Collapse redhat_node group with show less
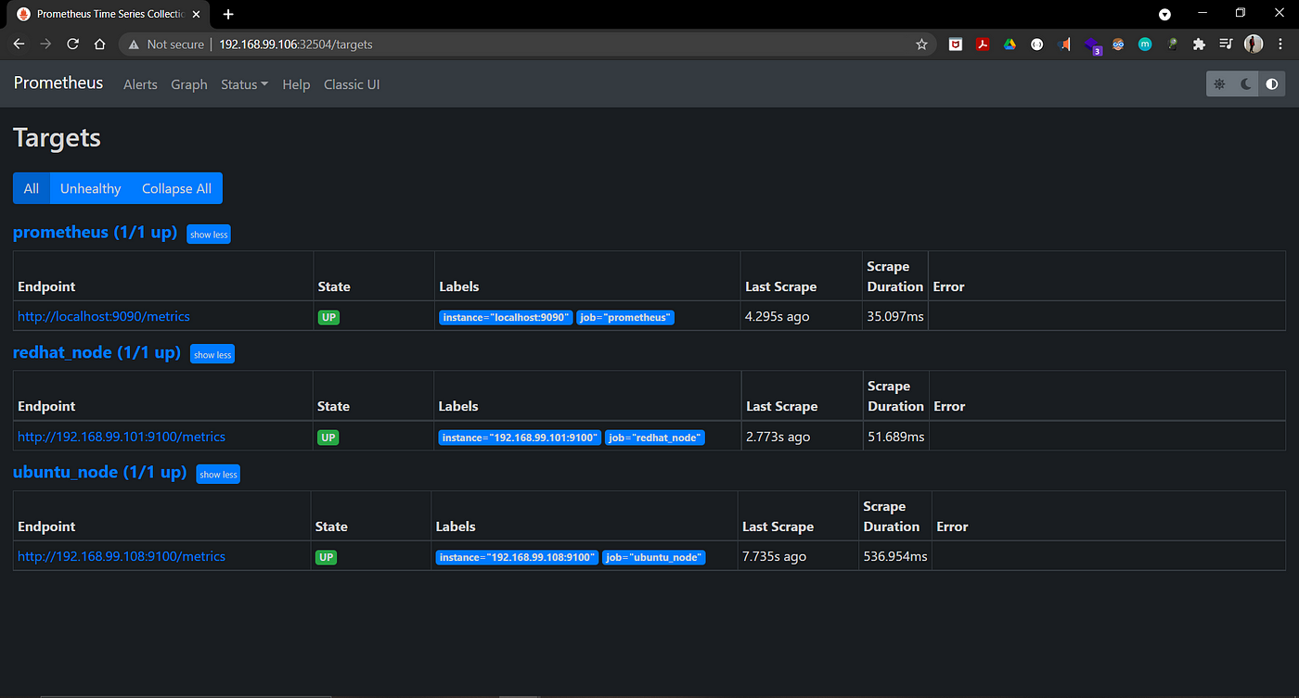This screenshot has width=1299, height=698. (x=212, y=354)
